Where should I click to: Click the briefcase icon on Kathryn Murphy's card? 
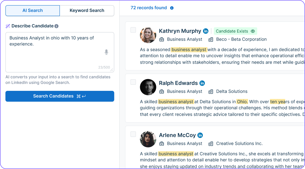coord(162,39)
